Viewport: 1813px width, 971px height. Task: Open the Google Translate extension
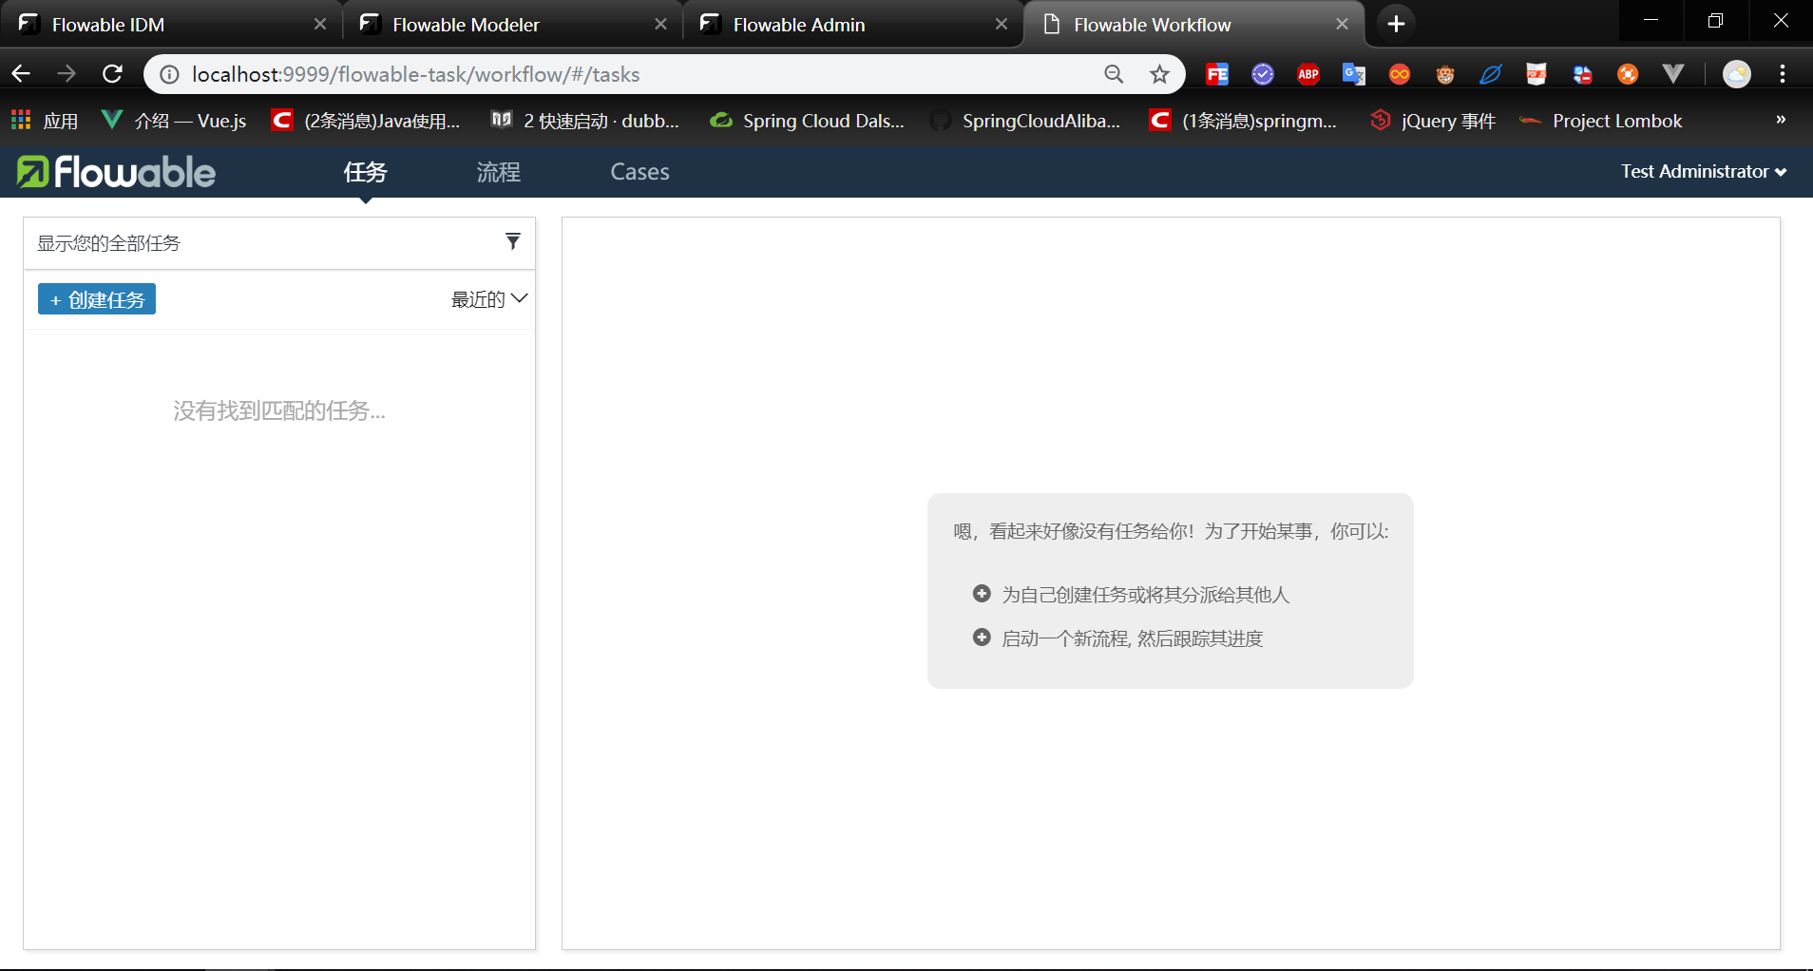point(1354,74)
